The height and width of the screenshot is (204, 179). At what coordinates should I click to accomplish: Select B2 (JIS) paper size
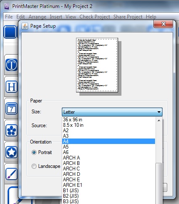tap(108, 196)
